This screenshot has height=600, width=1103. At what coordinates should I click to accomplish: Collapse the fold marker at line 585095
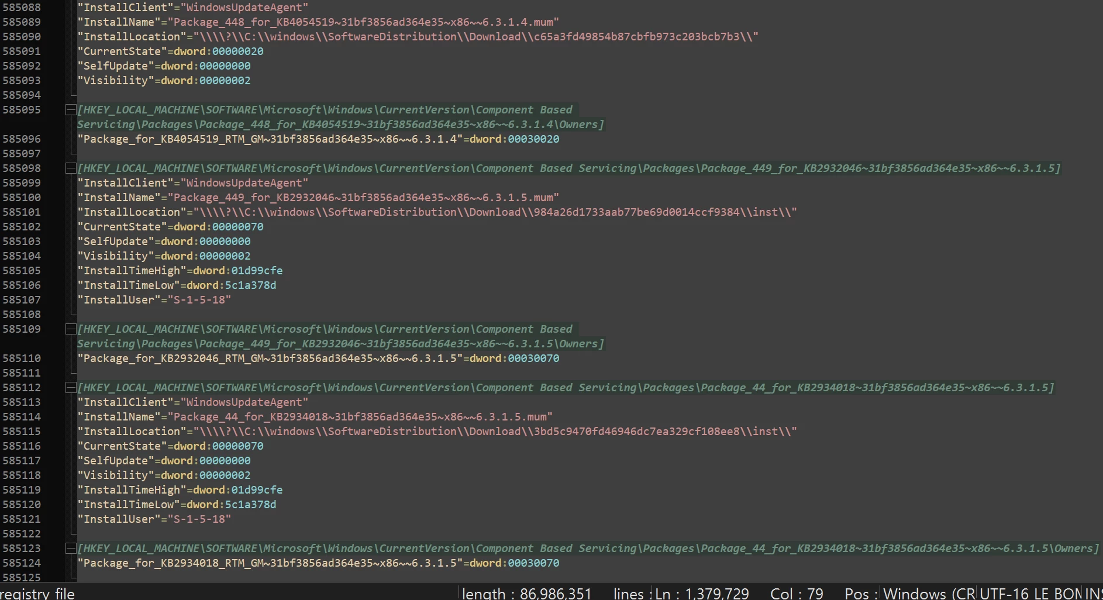pos(71,110)
